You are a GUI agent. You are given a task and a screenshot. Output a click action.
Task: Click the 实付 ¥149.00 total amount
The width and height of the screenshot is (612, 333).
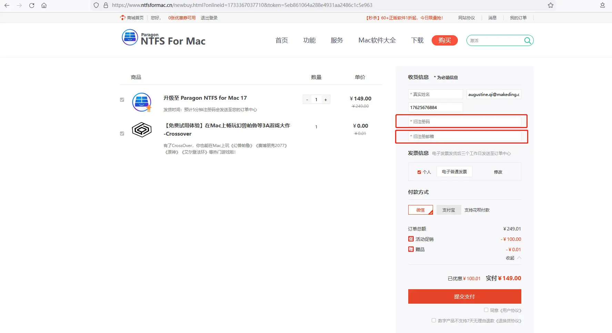pos(503,278)
